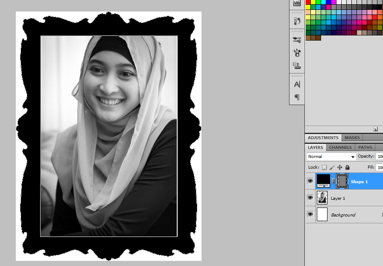This screenshot has width=383, height=266.
Task: Click the link icon between Shape 1 thumbnails
Action: (333, 181)
